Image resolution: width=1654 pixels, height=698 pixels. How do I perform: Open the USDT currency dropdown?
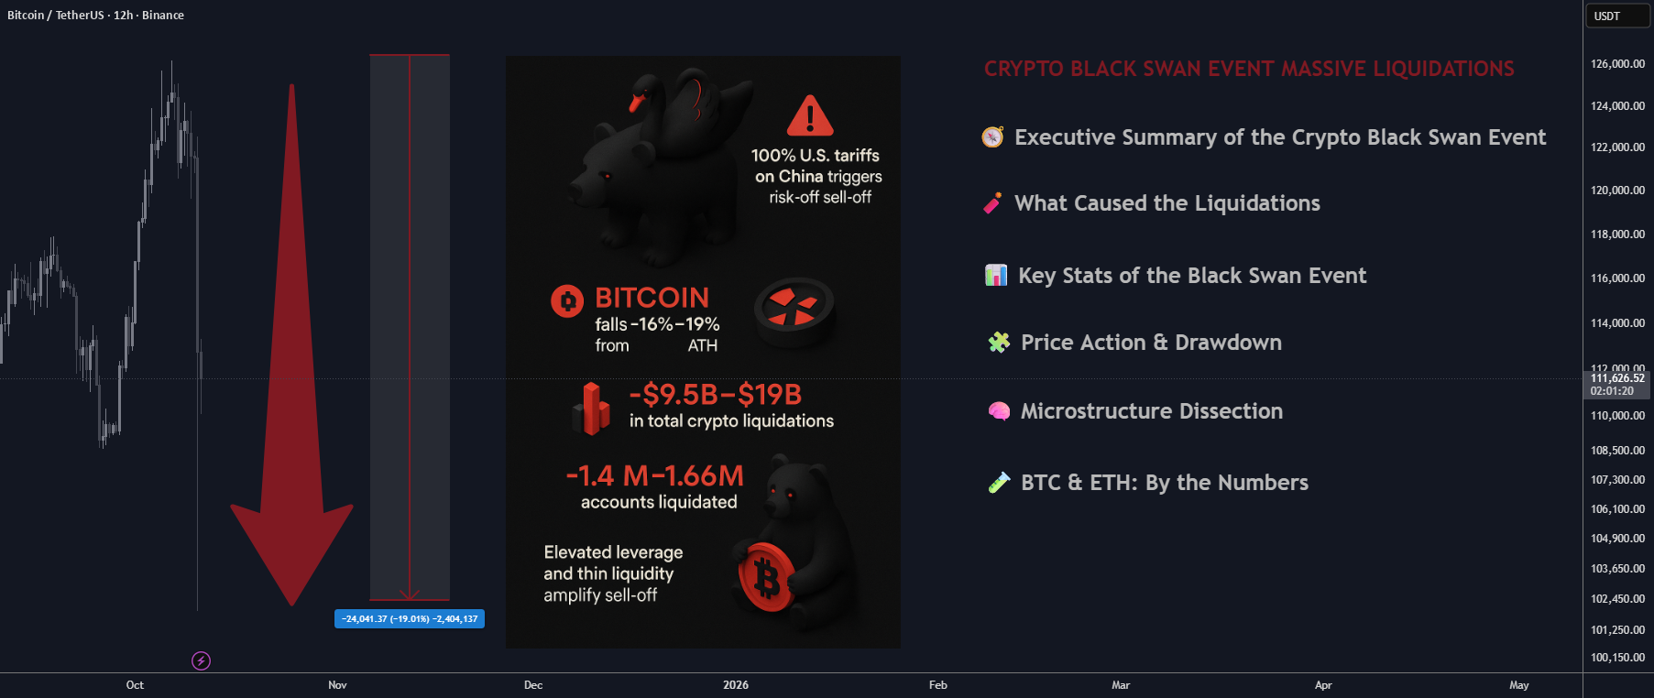tap(1617, 16)
